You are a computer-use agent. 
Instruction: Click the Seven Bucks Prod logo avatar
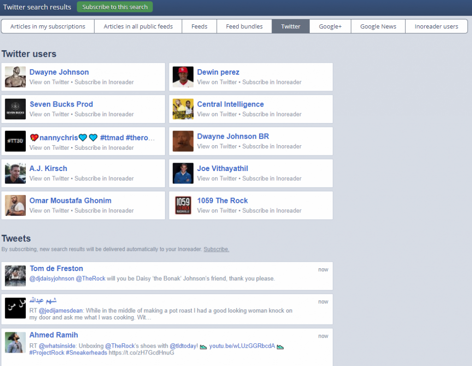(x=15, y=109)
